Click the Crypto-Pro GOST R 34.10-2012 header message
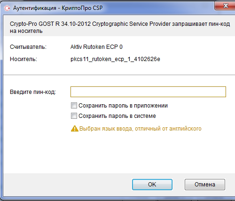The height and width of the screenshot is (201, 235). [120, 24]
